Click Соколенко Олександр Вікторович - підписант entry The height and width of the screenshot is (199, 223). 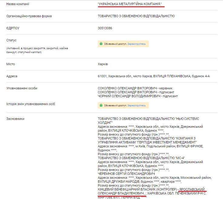point(134,92)
